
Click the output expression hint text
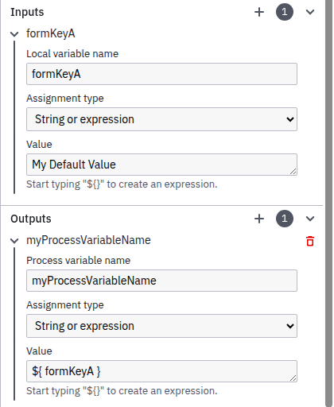tap(122, 391)
